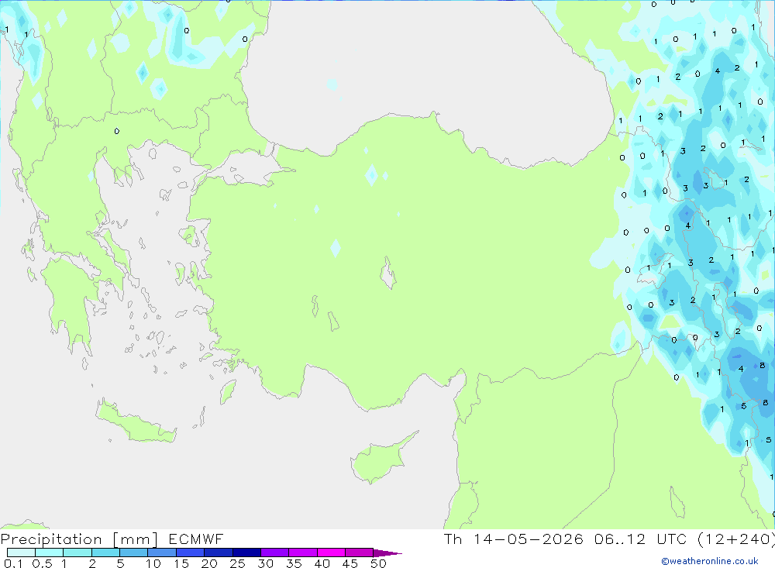Open the weatheronline.co.uk copyright link
The height and width of the screenshot is (568, 775).
tap(710, 561)
